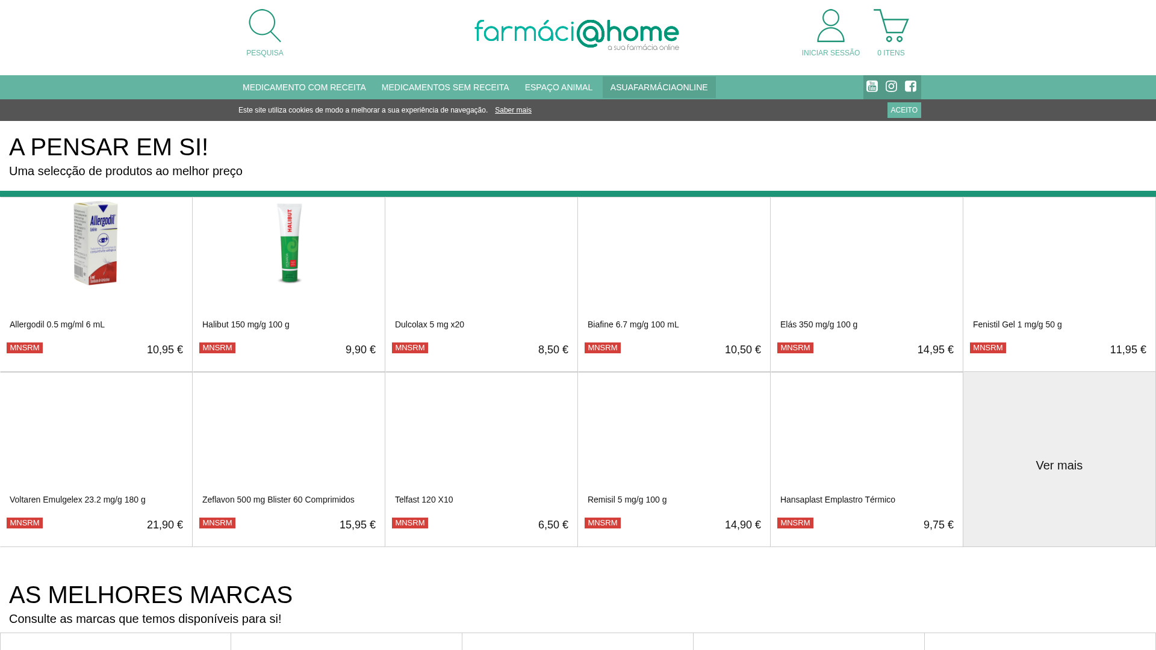Click the 21,90 € Voltaren price
The height and width of the screenshot is (650, 1156).
pos(165,525)
